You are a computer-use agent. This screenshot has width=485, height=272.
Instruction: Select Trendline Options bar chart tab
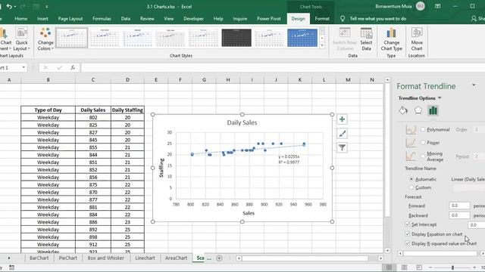click(x=433, y=110)
